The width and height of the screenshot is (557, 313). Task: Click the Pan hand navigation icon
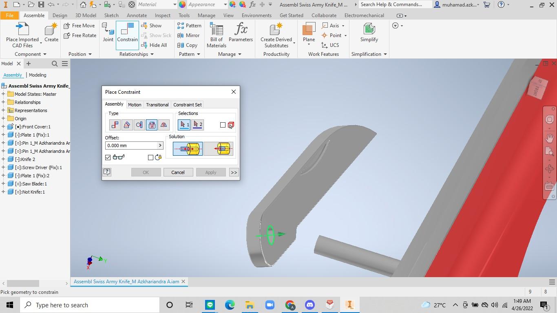pyautogui.click(x=550, y=138)
